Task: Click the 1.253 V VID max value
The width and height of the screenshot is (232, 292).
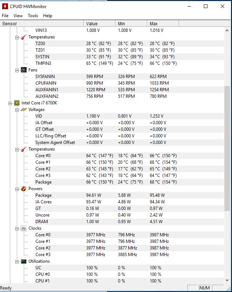Action: pos(157,116)
